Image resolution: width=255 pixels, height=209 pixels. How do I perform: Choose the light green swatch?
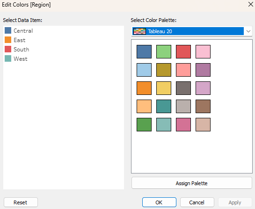click(164, 52)
